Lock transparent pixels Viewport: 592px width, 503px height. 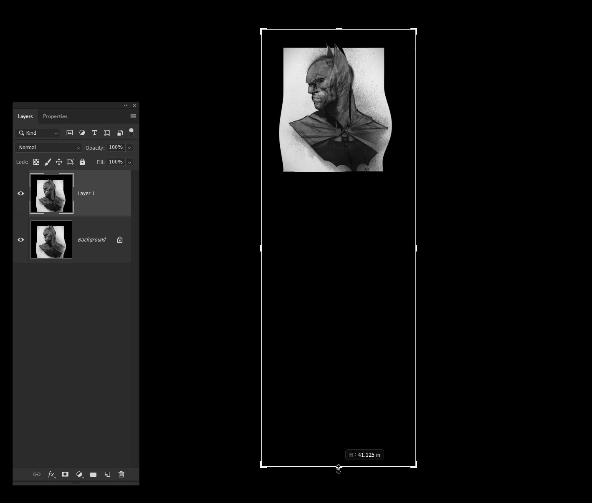(36, 162)
